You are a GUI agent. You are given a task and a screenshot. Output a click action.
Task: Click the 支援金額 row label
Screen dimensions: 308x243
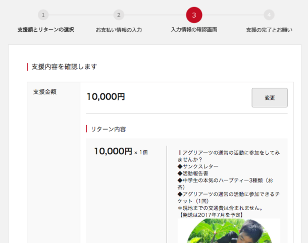coord(45,92)
